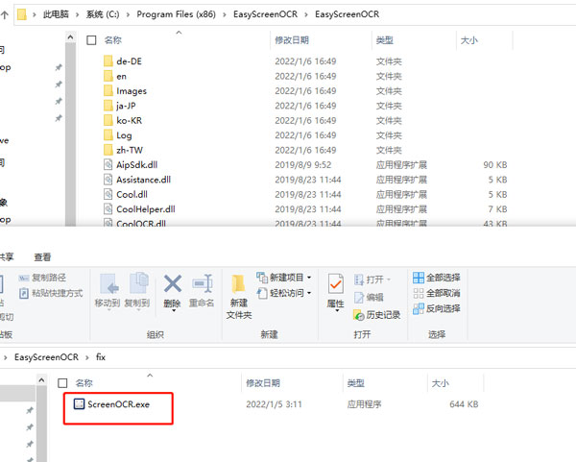
Task: Select the ScreenOCR.exe file
Action: pos(118,404)
